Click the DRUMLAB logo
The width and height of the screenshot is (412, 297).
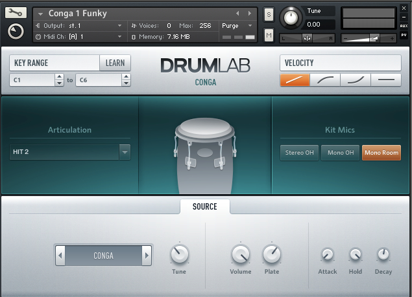coord(205,65)
